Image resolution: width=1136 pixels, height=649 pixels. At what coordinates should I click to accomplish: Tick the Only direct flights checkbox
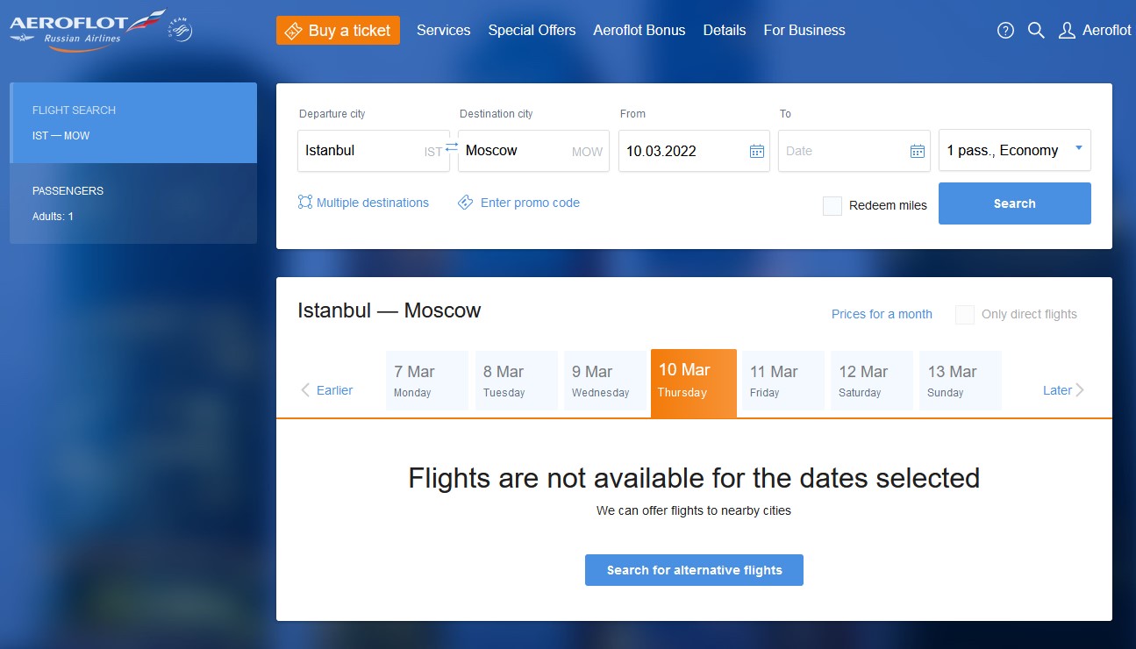point(965,315)
